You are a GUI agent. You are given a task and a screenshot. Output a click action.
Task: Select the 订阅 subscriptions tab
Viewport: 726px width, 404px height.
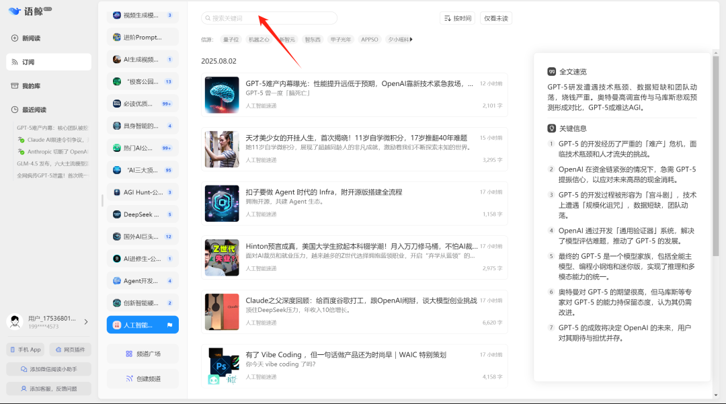pyautogui.click(x=48, y=62)
